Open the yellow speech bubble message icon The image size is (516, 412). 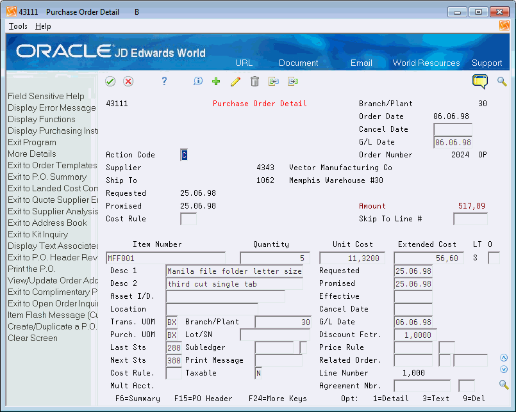(480, 81)
